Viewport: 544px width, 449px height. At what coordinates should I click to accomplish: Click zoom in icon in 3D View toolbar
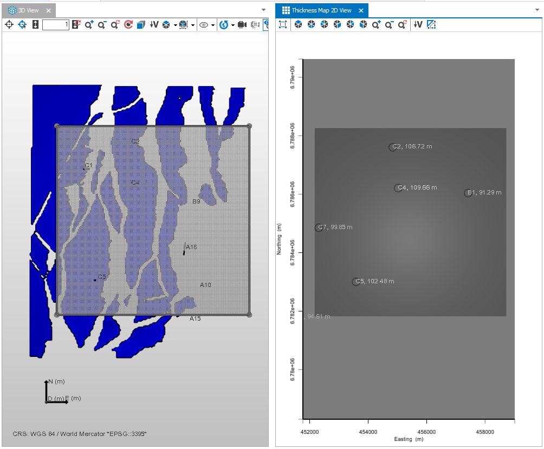pos(89,24)
